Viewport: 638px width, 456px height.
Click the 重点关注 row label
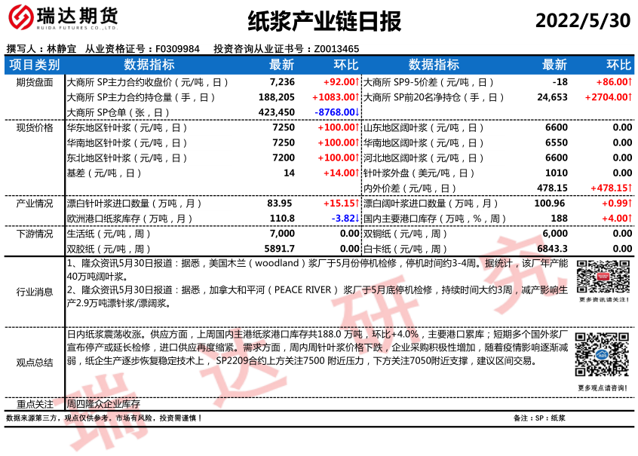34,405
